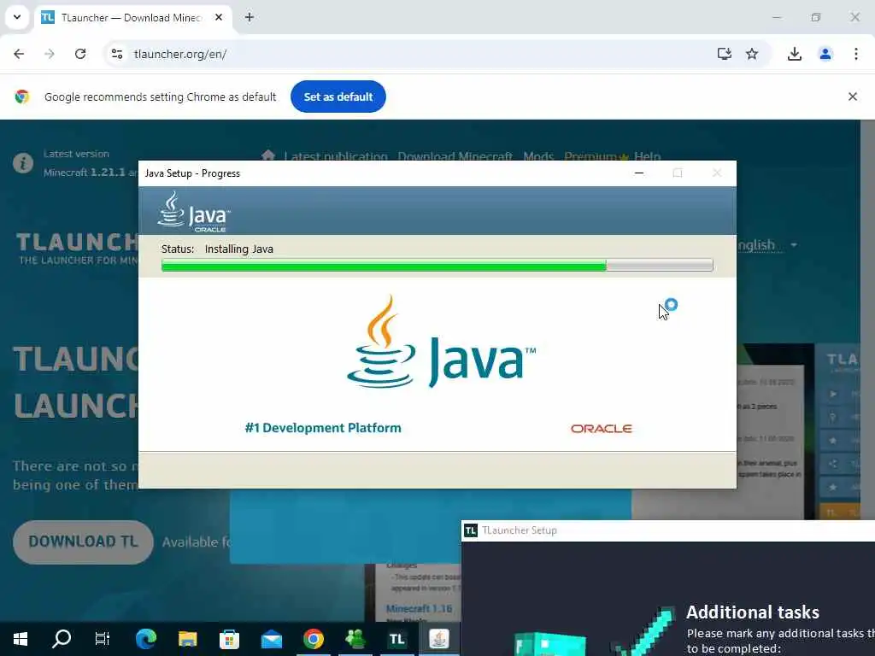875x656 pixels.
Task: Bookmark this page with the star icon
Action: (x=752, y=54)
